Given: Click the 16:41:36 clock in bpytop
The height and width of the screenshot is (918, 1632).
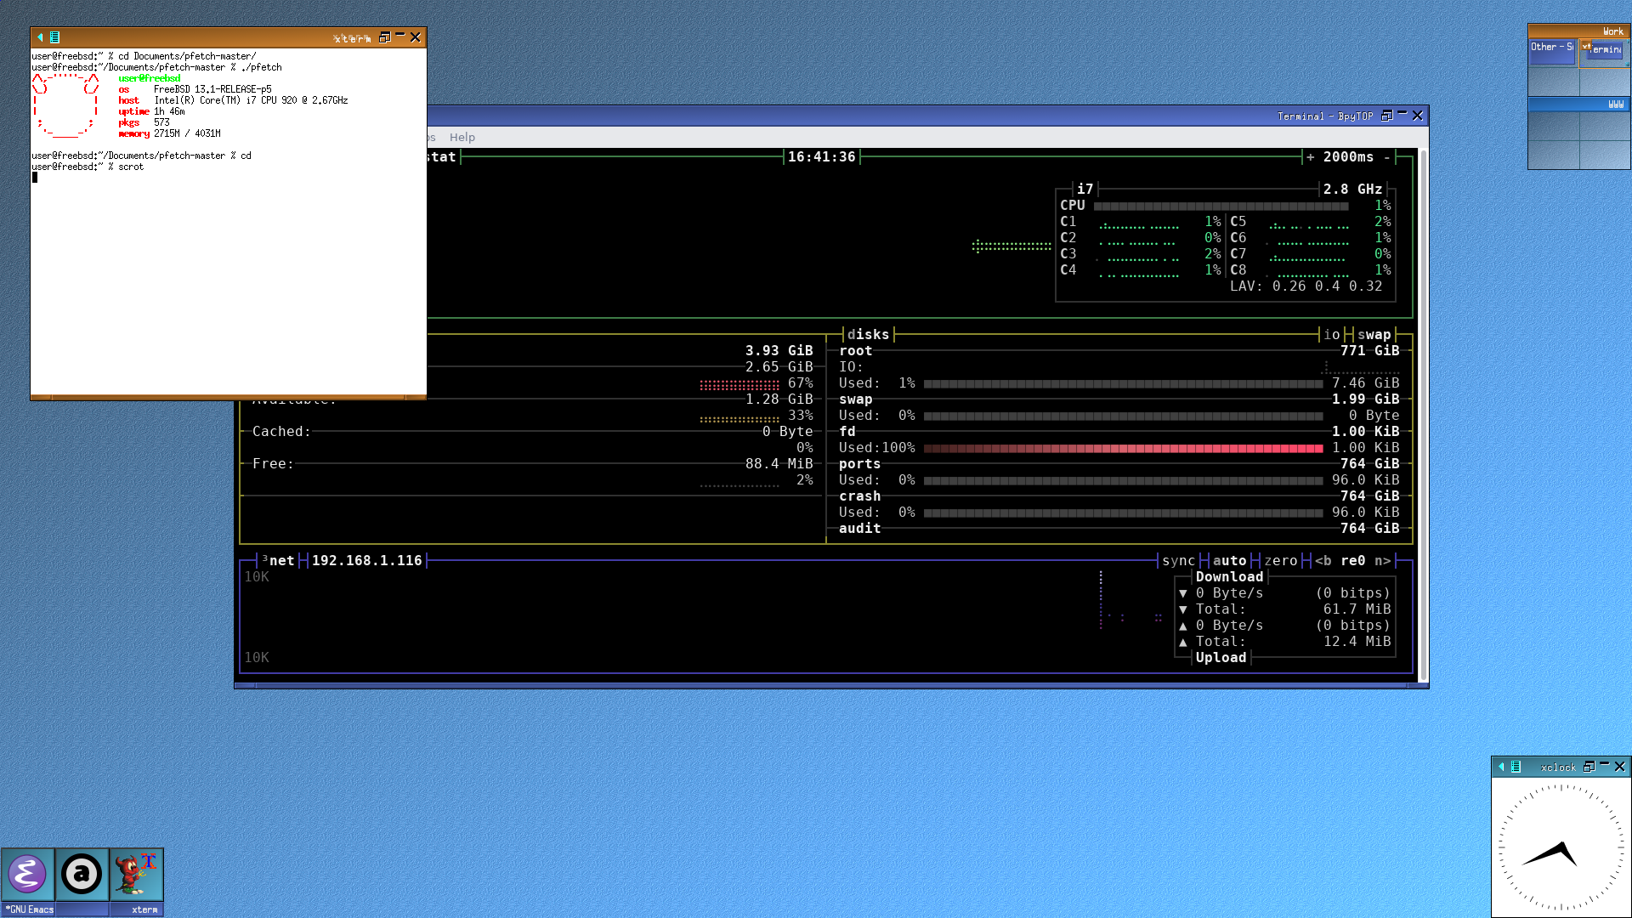Looking at the screenshot, I should pyautogui.click(x=821, y=157).
